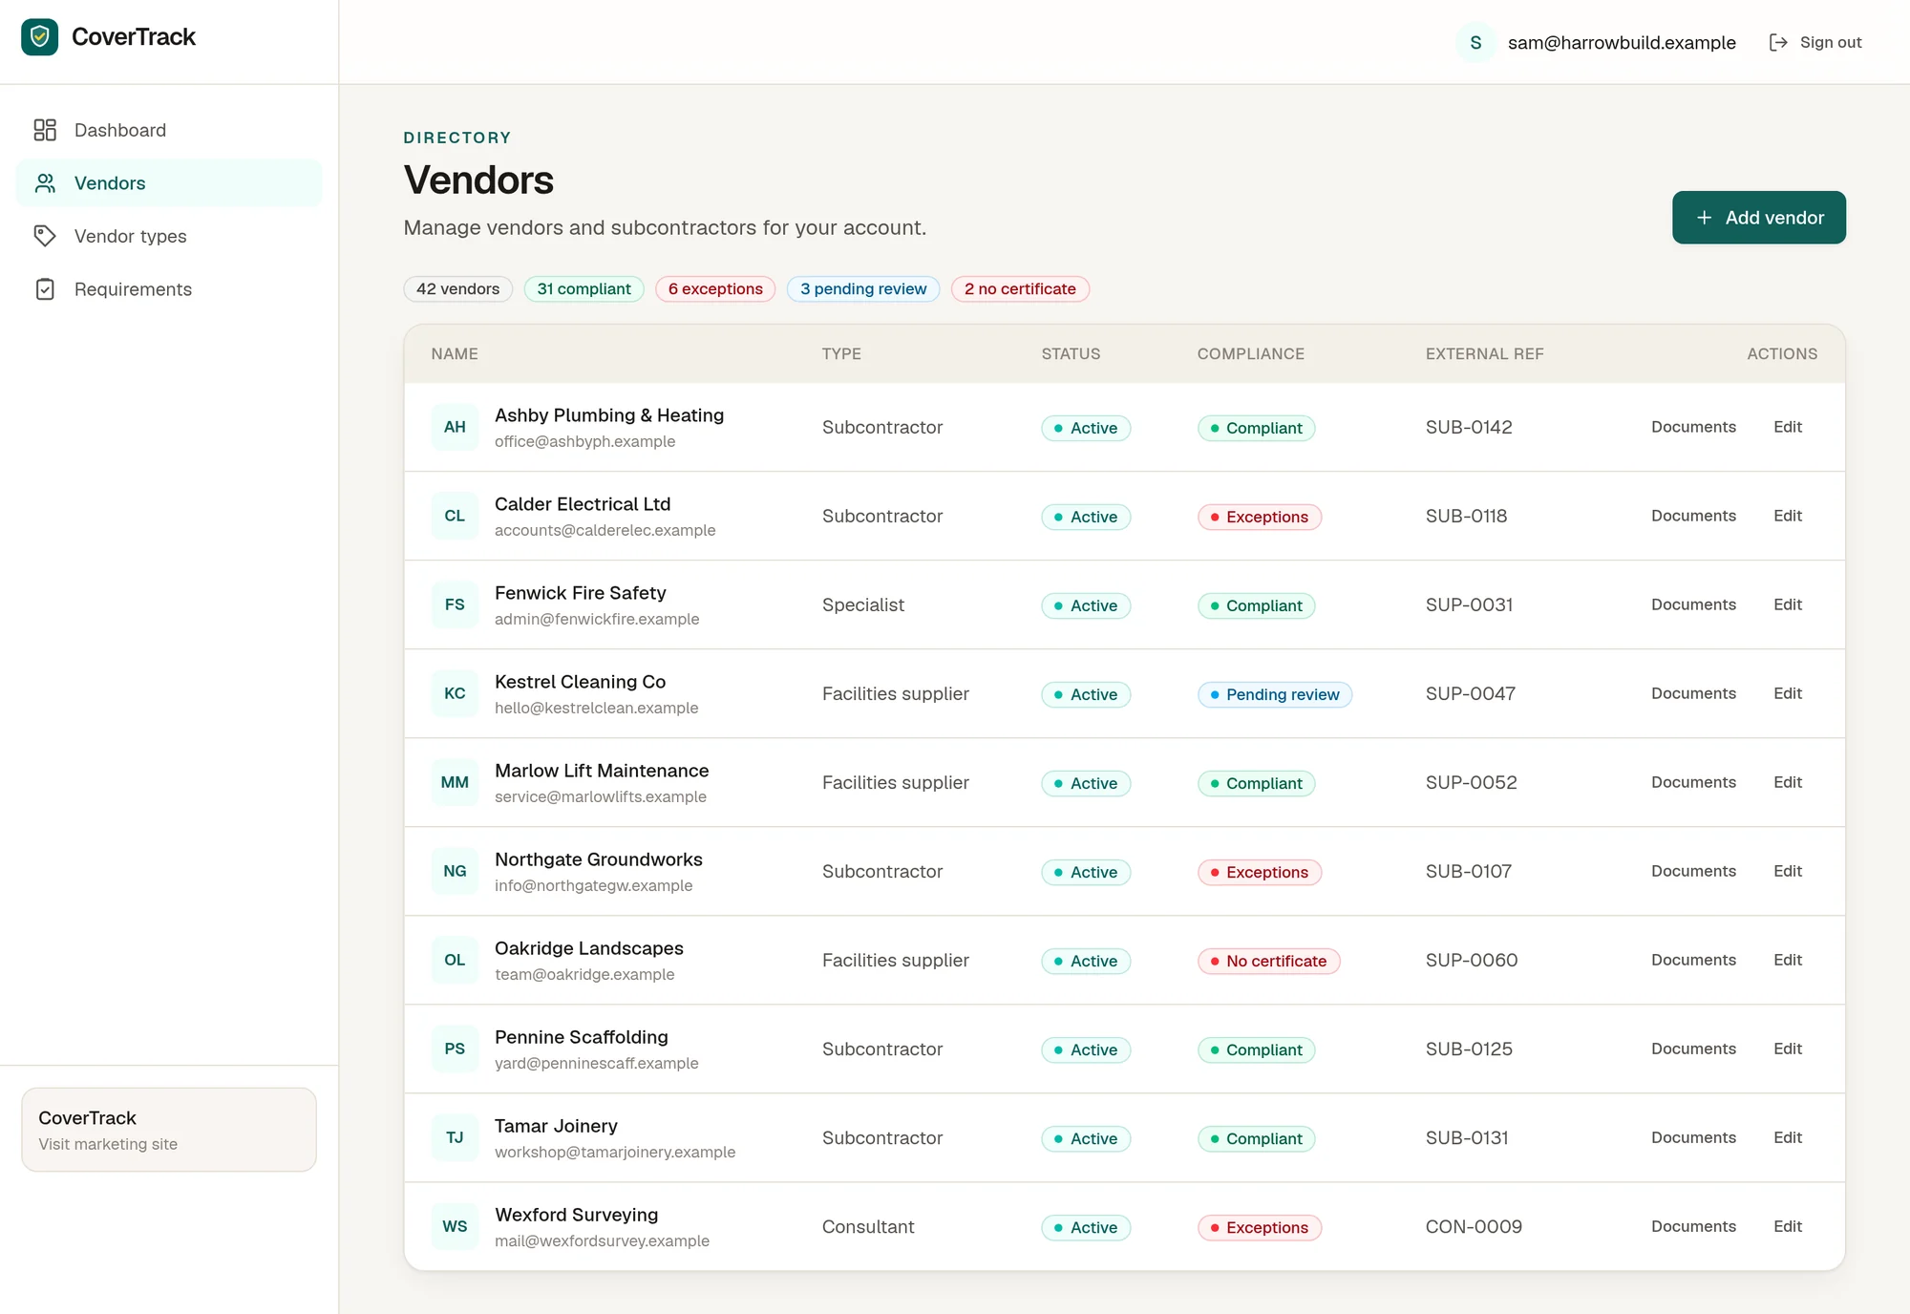Edit the Oakridge Landscapes vendor
Screen dimensions: 1910x1314
coord(1787,960)
